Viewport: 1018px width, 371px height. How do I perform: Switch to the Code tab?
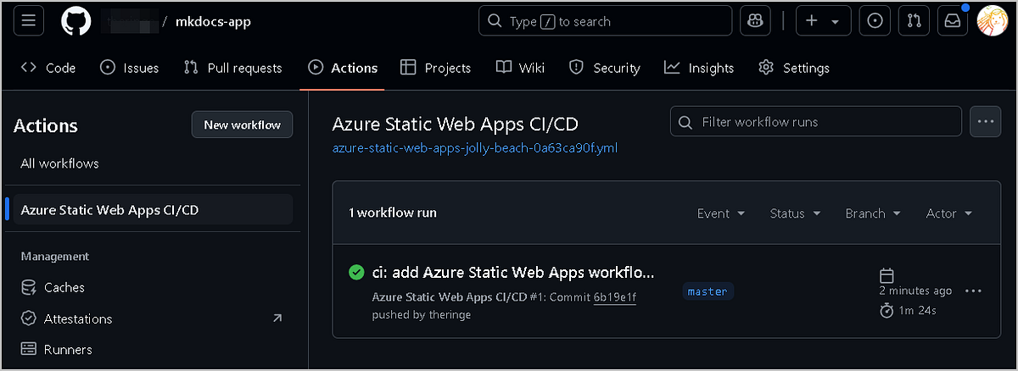[48, 68]
